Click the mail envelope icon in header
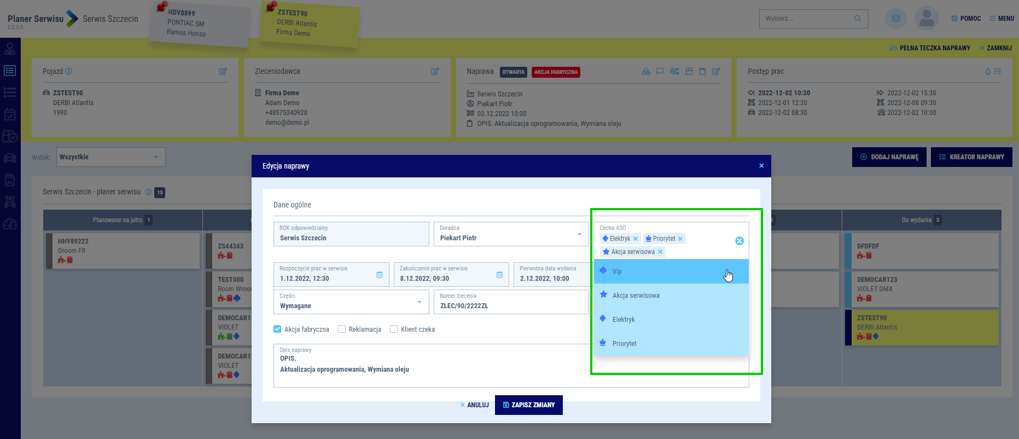This screenshot has width=1019, height=439. pos(895,19)
